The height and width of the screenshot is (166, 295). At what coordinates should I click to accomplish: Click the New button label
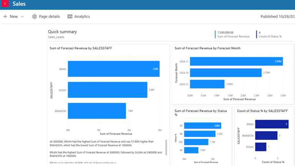14,17
